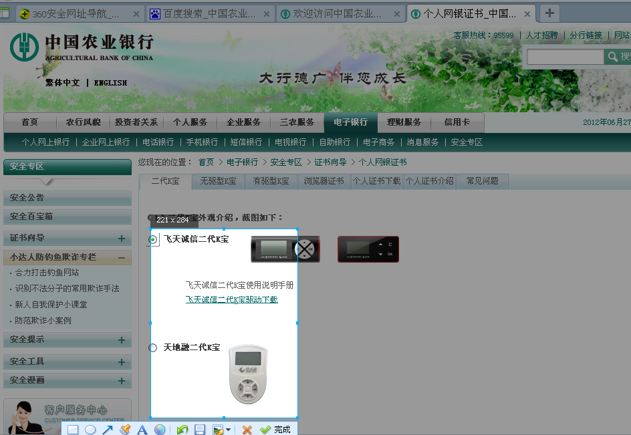Viewport: 631px width, 435px height.
Task: Open 安全百宝箱 in sidebar
Action: click(x=68, y=216)
